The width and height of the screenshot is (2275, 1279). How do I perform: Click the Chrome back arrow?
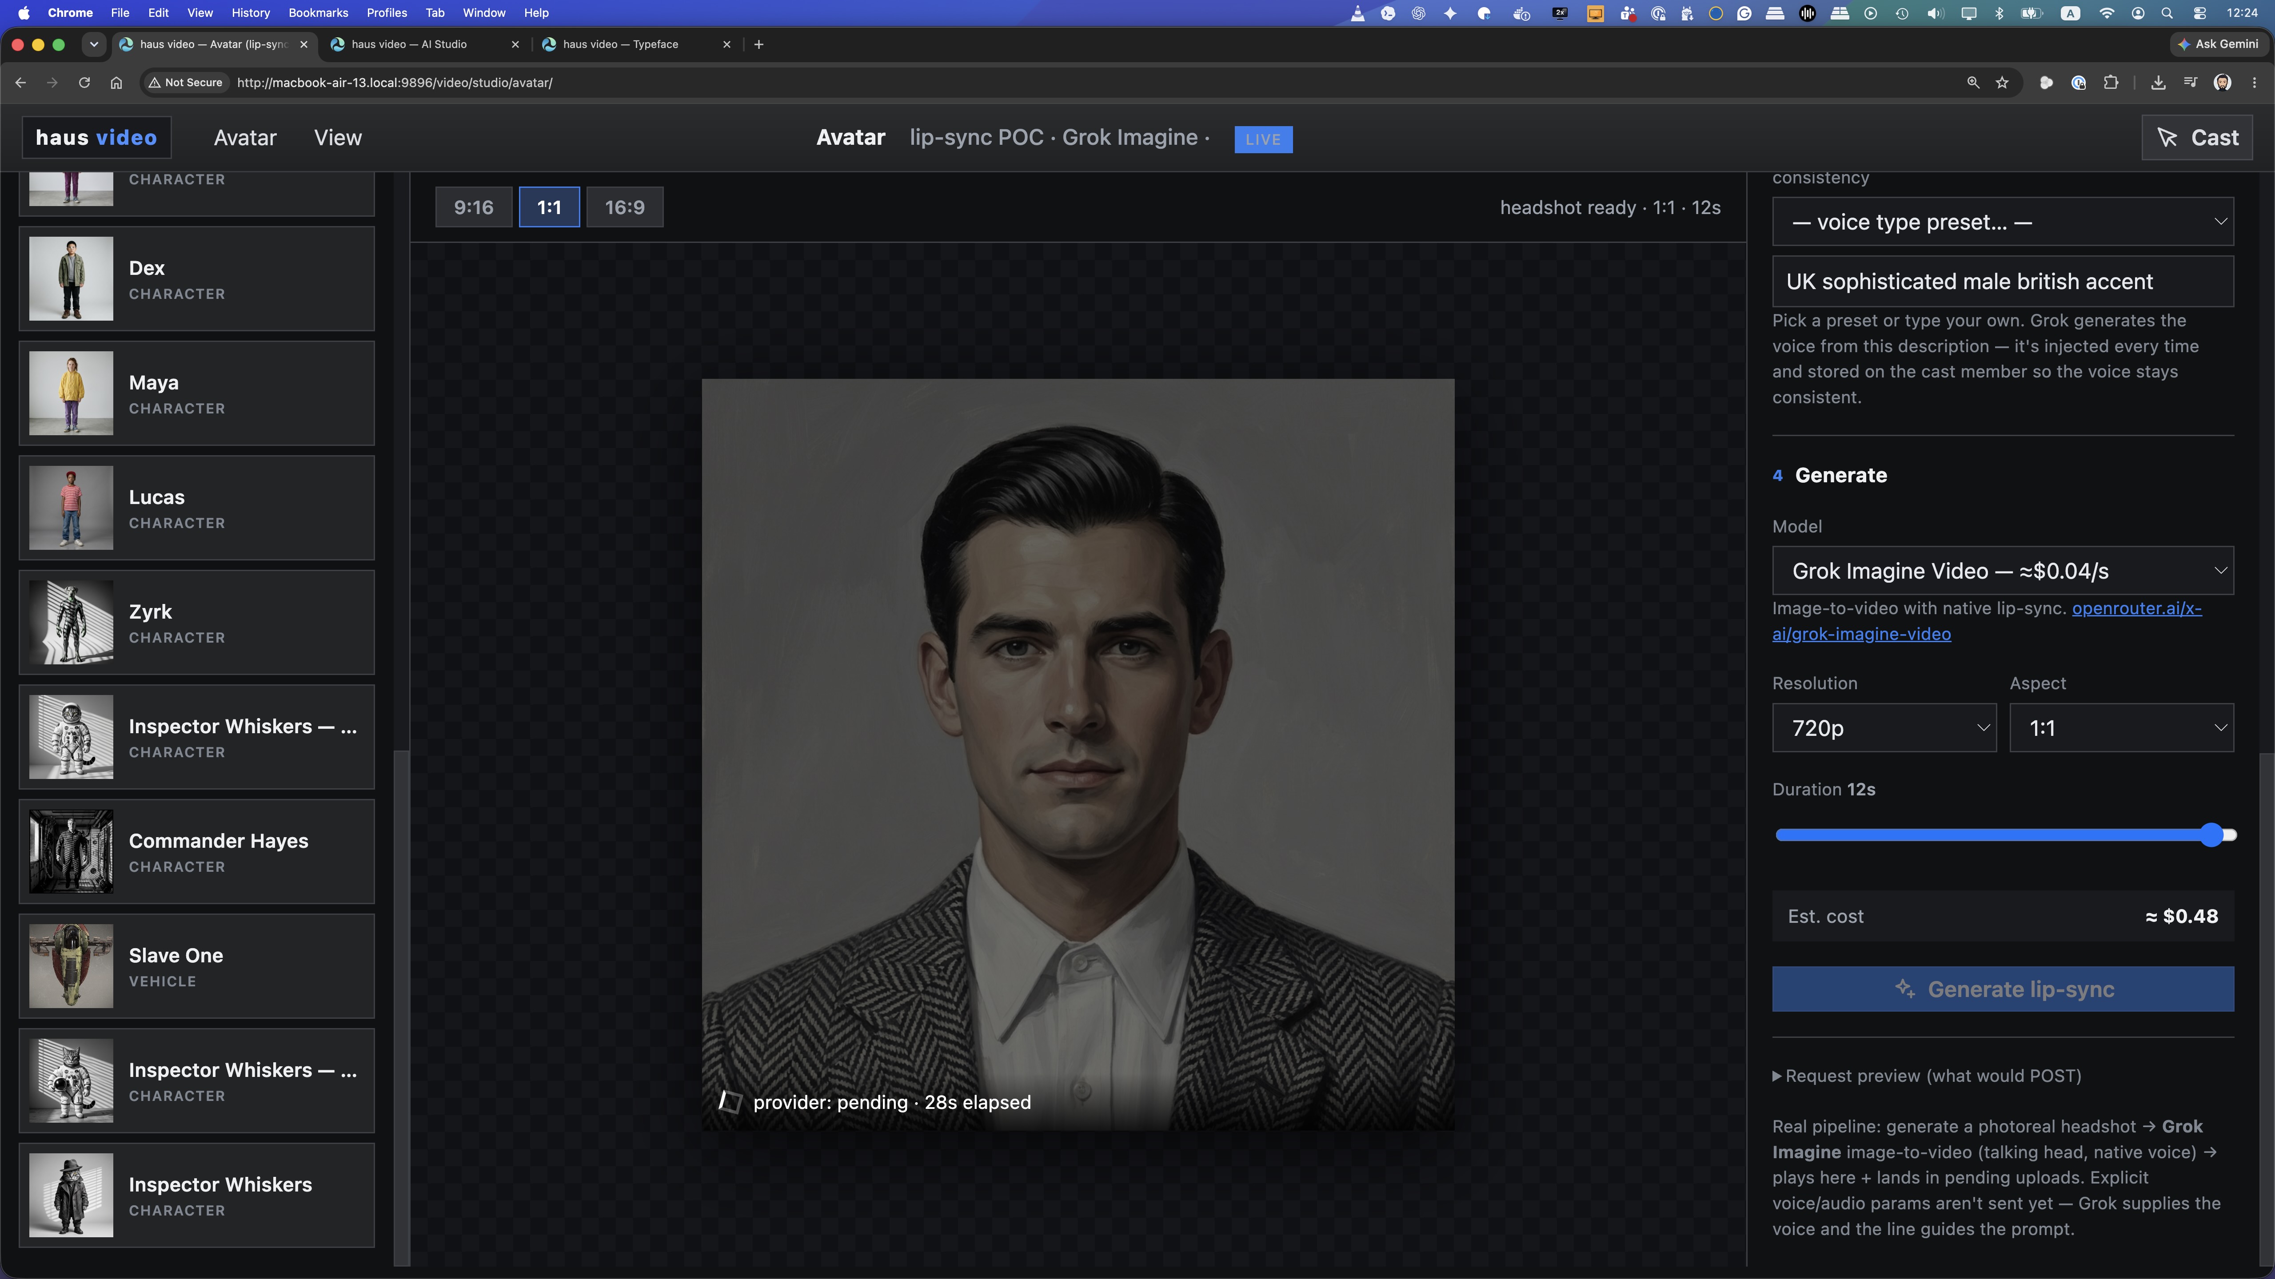20,82
